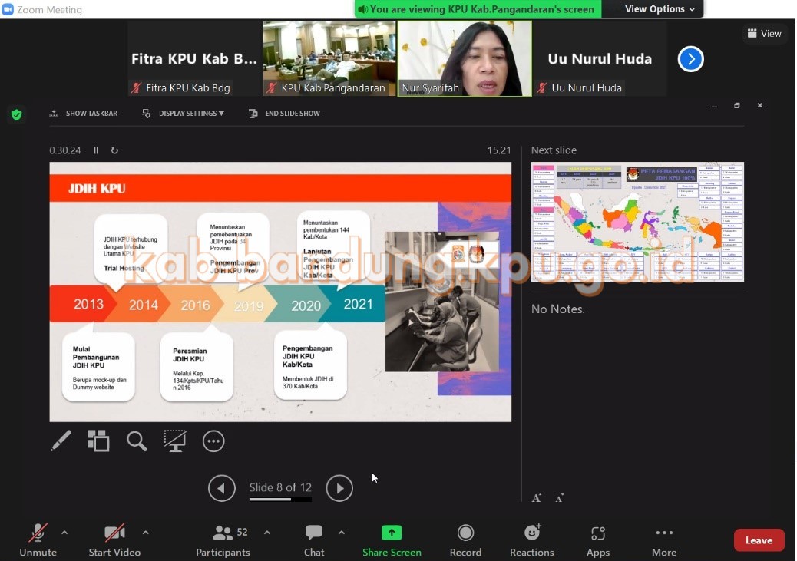
Task: Expand audio options arrow beside Unmute
Action: [64, 532]
